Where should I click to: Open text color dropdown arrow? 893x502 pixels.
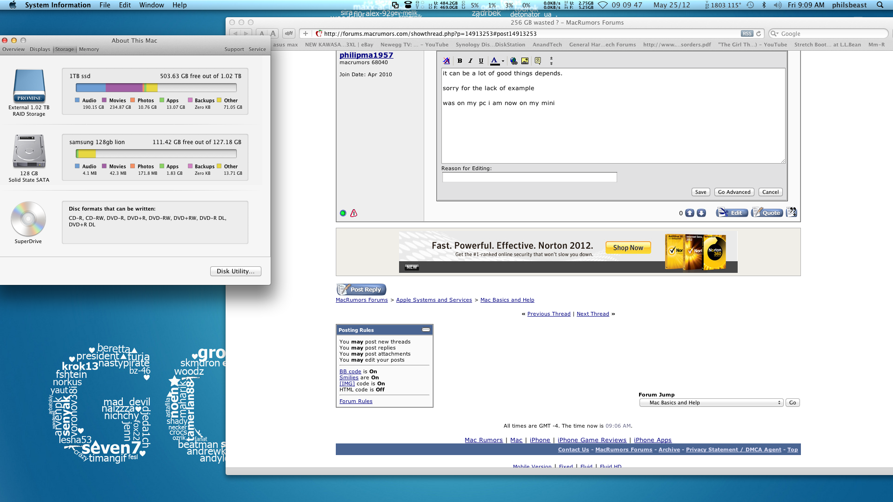pyautogui.click(x=503, y=61)
